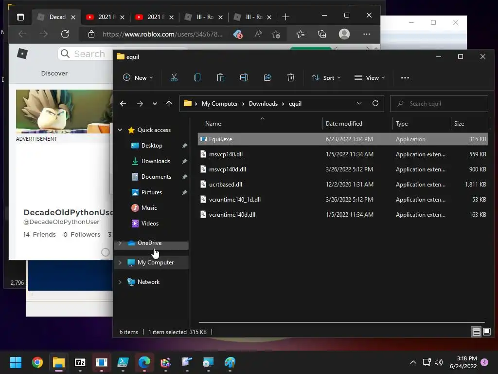Expand the My Computer tree node
This screenshot has width=498, height=374.
pos(120,262)
